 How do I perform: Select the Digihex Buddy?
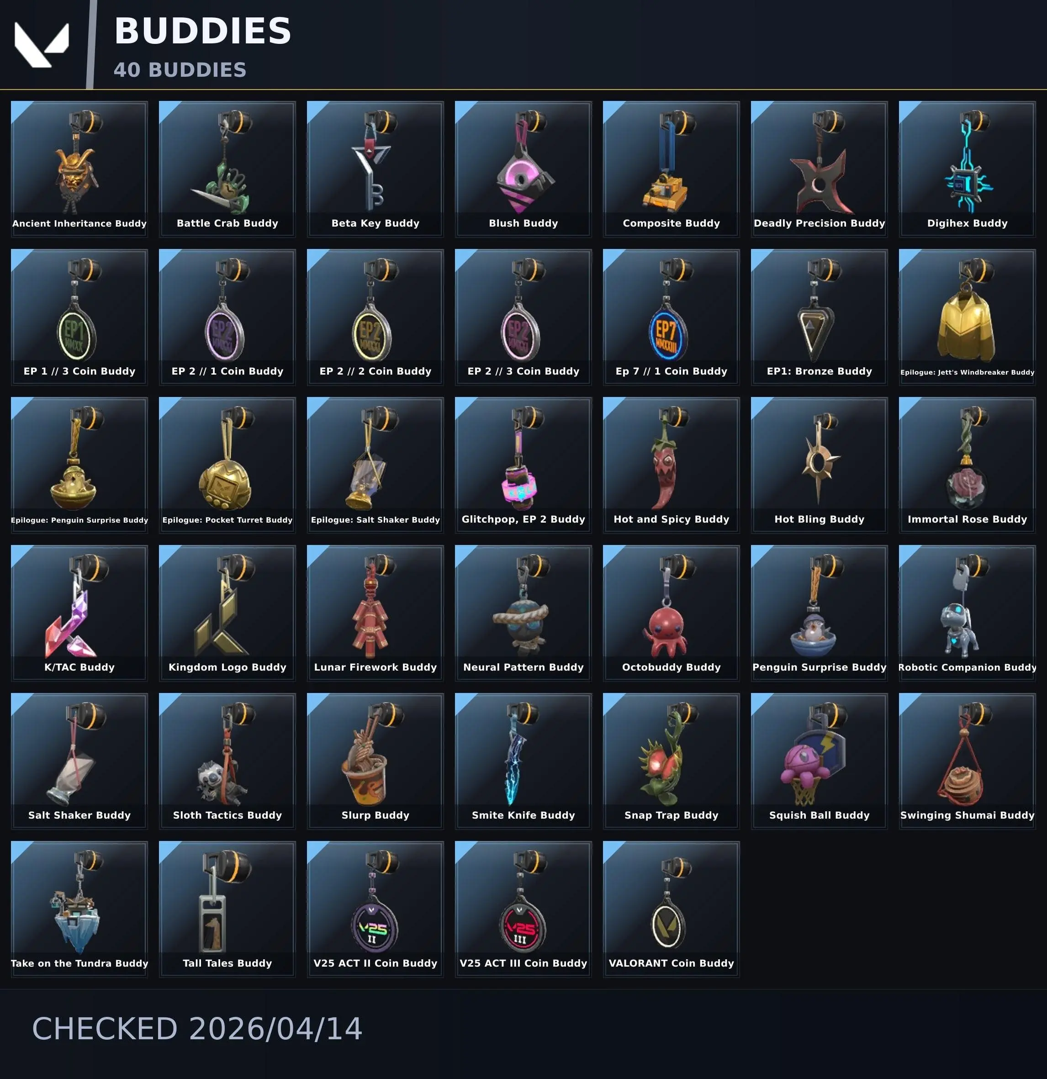click(967, 169)
